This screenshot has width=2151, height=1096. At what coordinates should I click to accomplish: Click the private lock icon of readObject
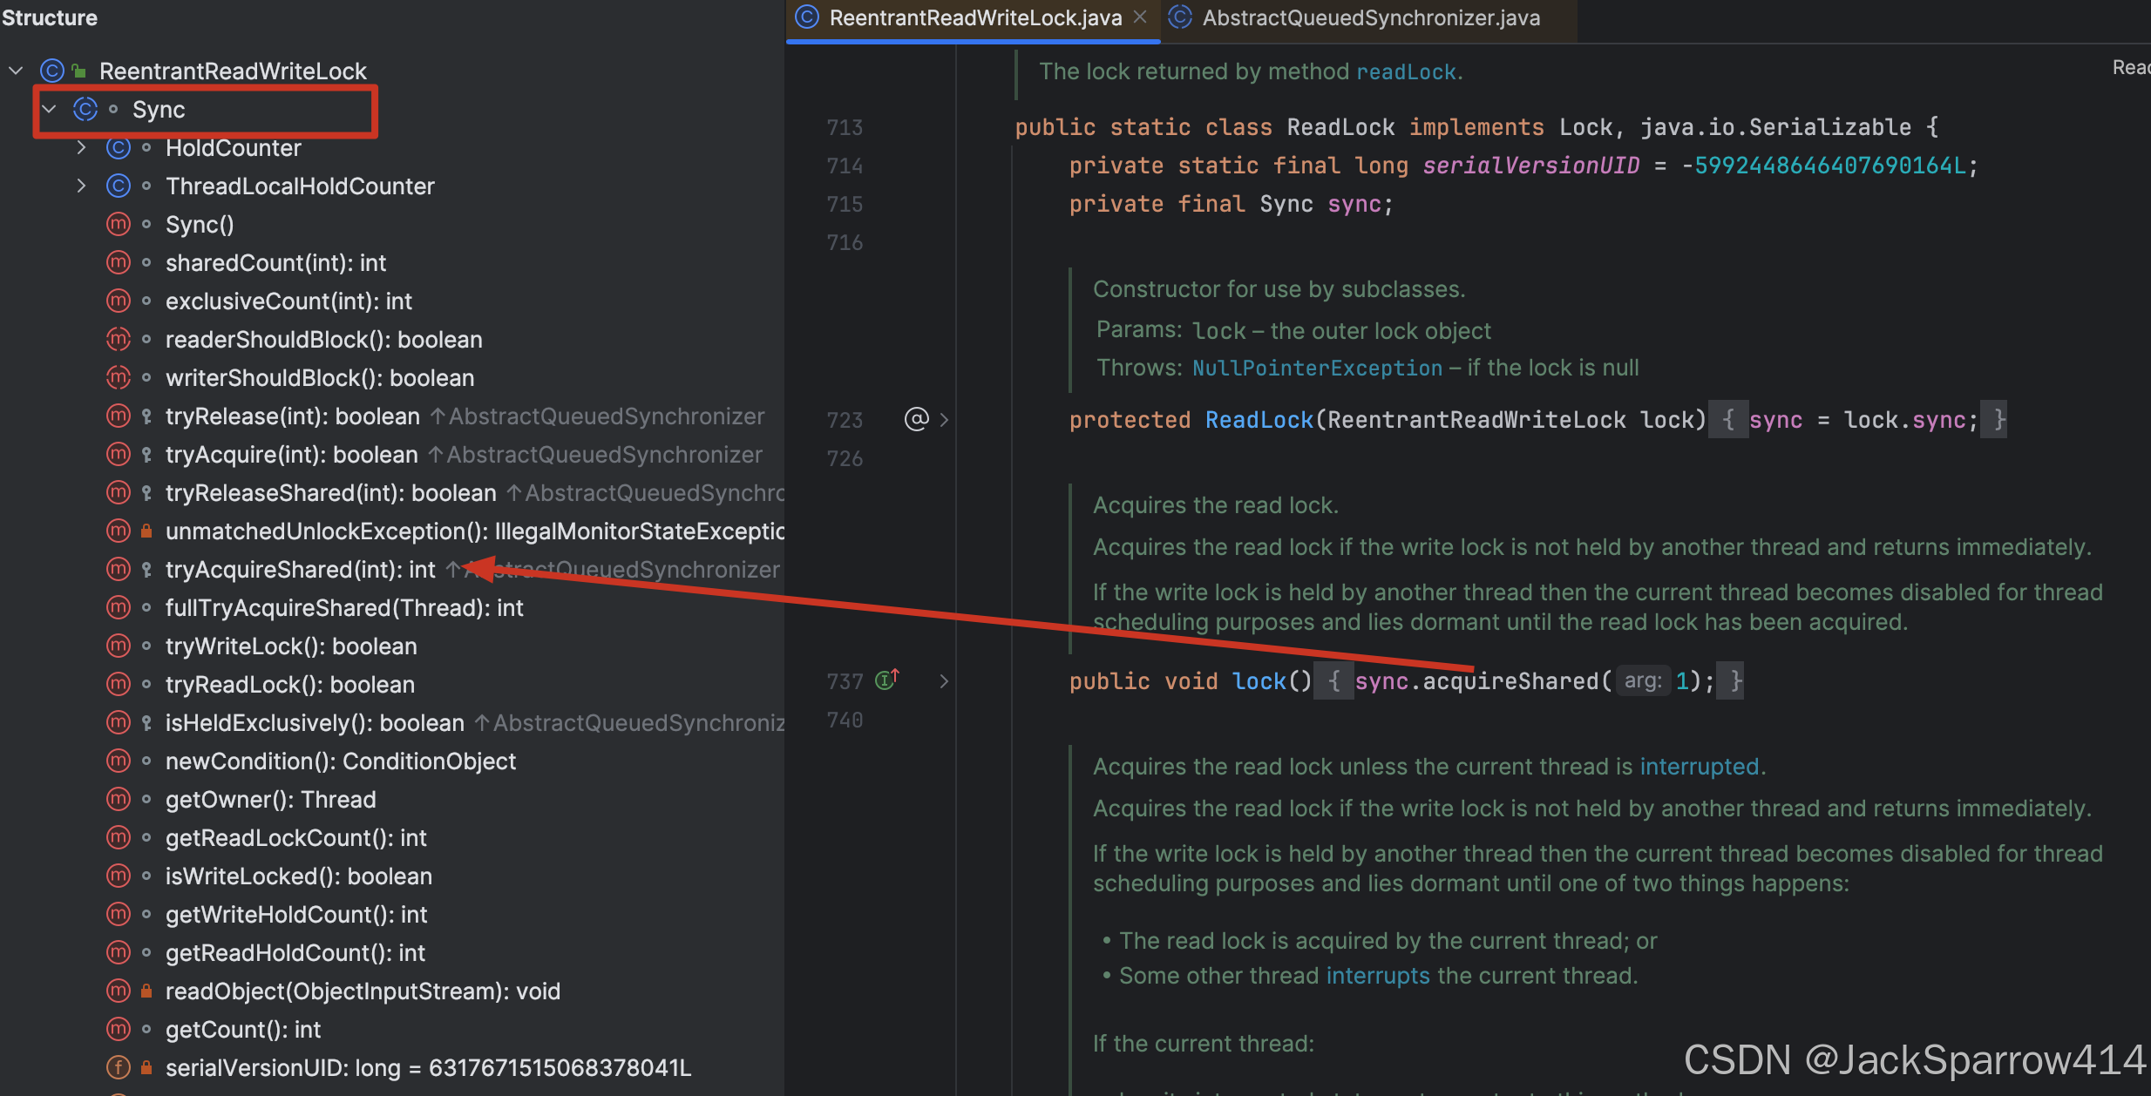click(x=146, y=991)
